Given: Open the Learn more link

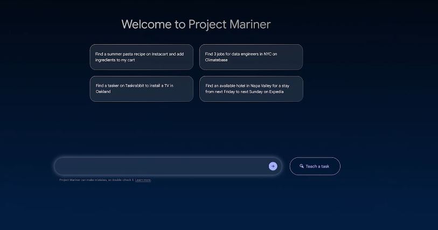Looking at the screenshot, I should [x=143, y=180].
